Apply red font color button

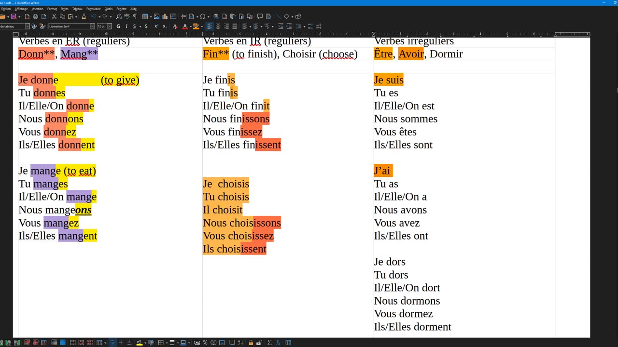[x=184, y=26]
